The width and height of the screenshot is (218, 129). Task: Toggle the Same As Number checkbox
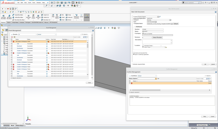pos(143,33)
